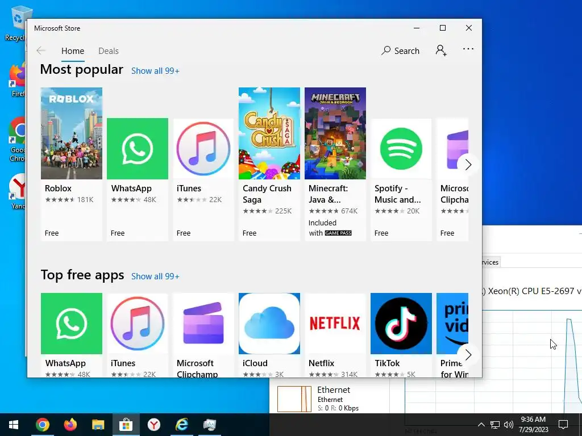Open WhatsApp icon in Top free apps

pos(71,324)
